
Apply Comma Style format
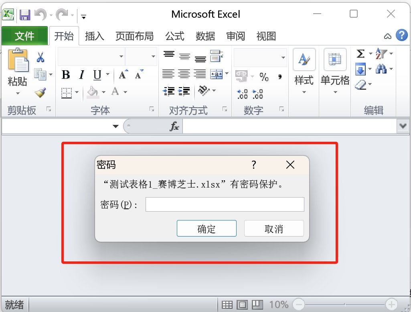tap(280, 77)
